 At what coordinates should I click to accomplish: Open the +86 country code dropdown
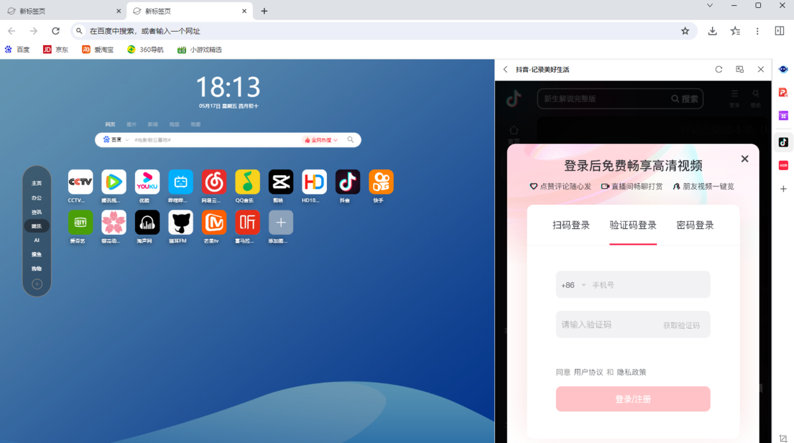573,285
